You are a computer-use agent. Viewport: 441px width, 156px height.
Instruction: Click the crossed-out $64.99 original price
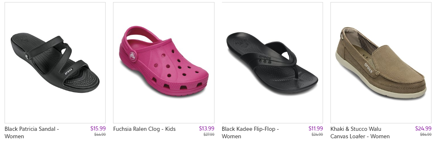coord(426,135)
